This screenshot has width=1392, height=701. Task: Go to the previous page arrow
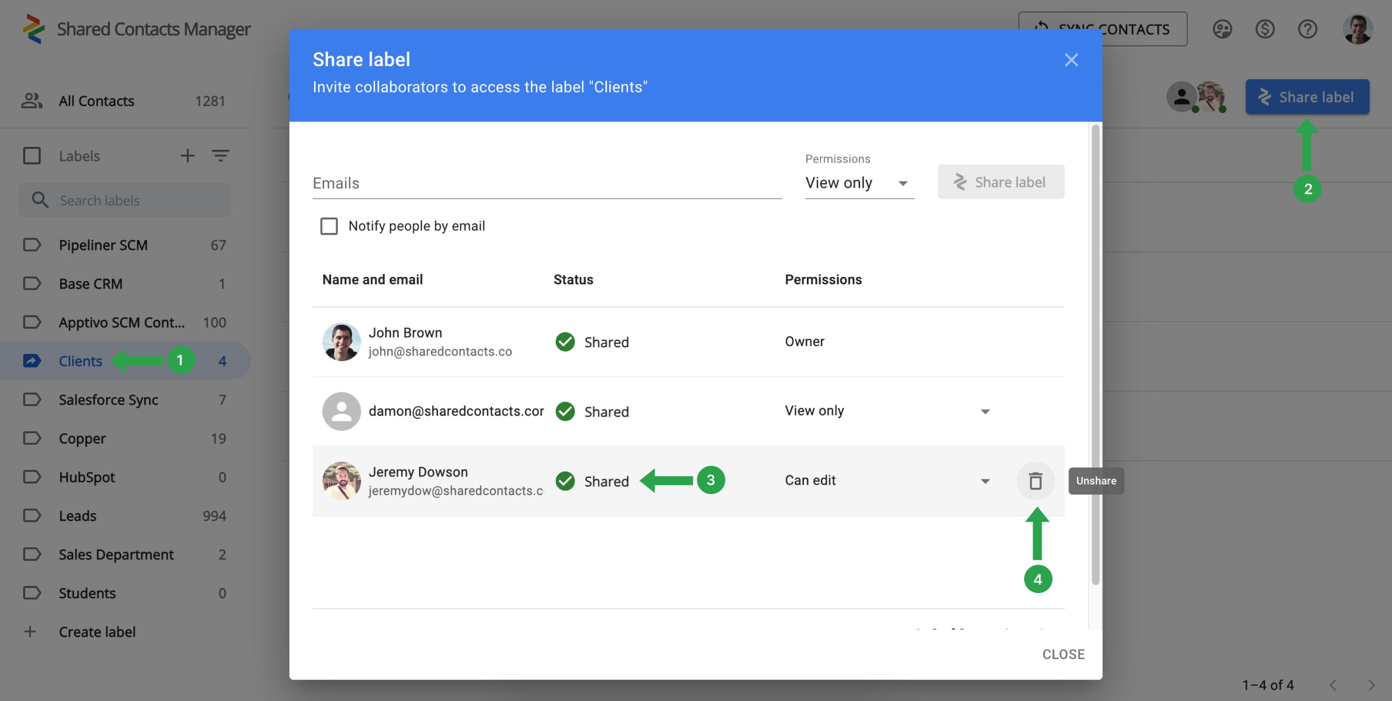pyautogui.click(x=1333, y=685)
